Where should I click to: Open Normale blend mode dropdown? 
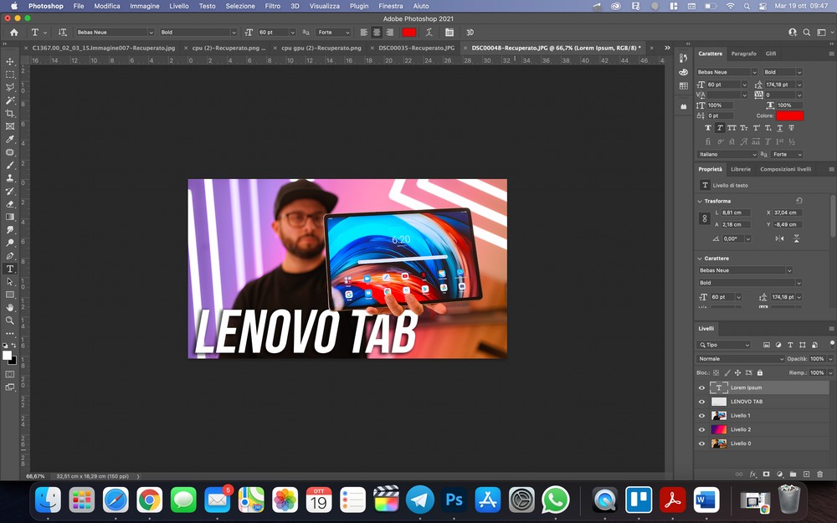point(740,359)
